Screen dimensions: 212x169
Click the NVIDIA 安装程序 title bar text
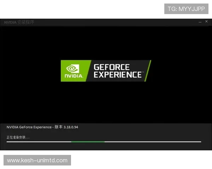(x=19, y=22)
